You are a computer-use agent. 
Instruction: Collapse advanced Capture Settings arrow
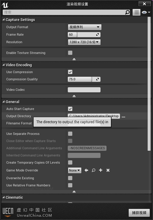tap(74, 59)
